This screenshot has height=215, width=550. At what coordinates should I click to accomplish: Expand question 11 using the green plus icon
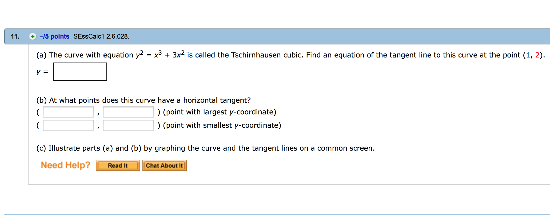(33, 36)
